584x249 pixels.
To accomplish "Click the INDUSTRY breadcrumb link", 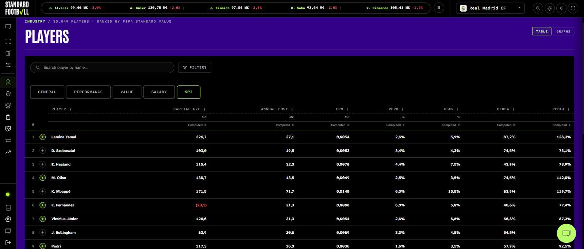I will coord(35,22).
